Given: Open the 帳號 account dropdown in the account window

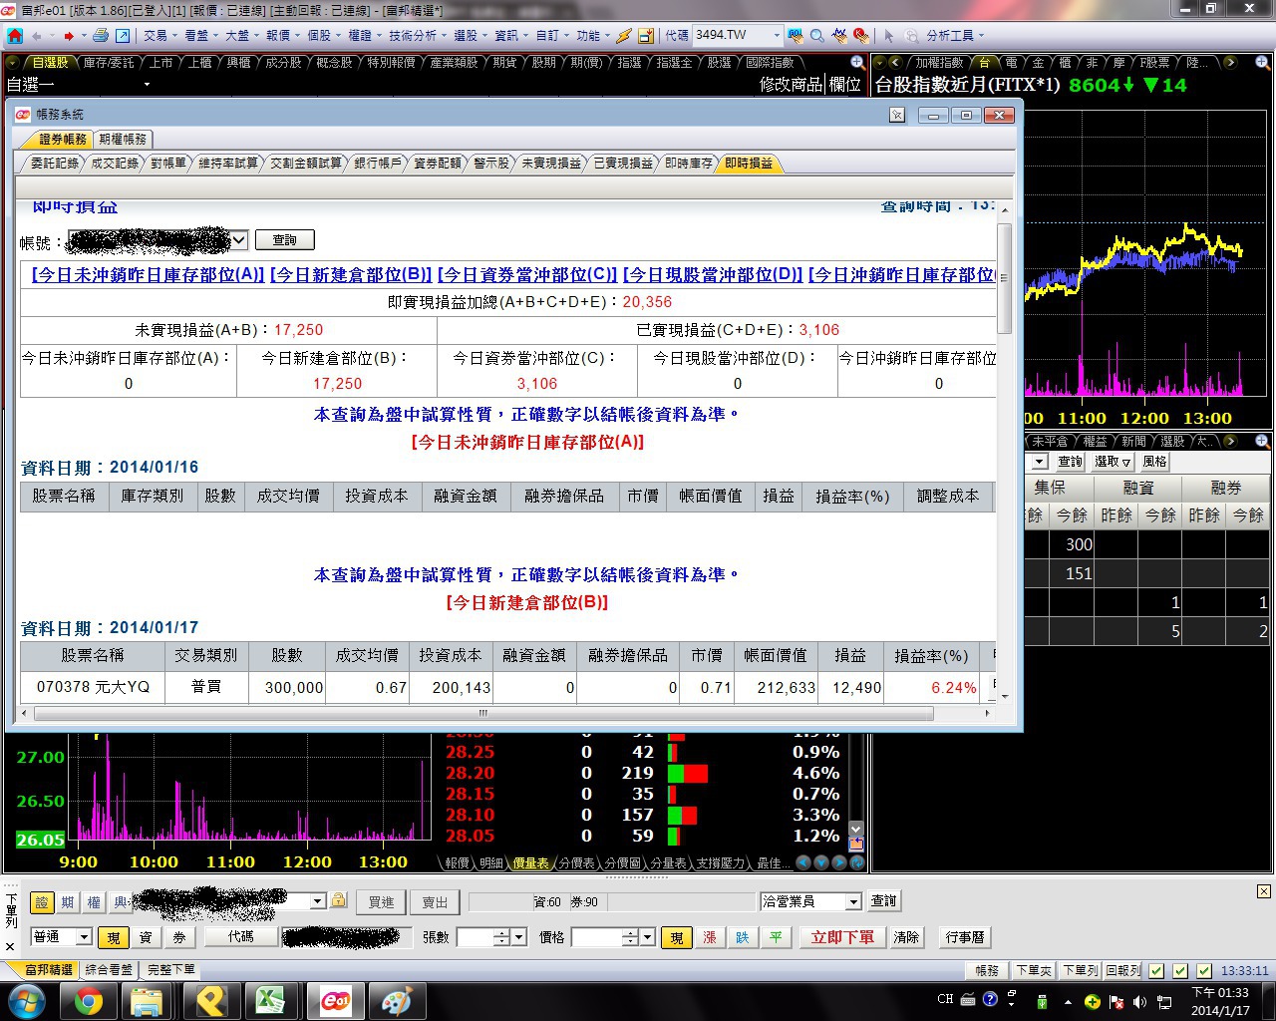Looking at the screenshot, I should point(239,240).
